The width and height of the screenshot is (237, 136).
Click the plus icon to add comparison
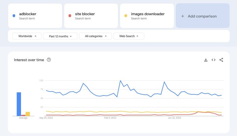(x=183, y=16)
